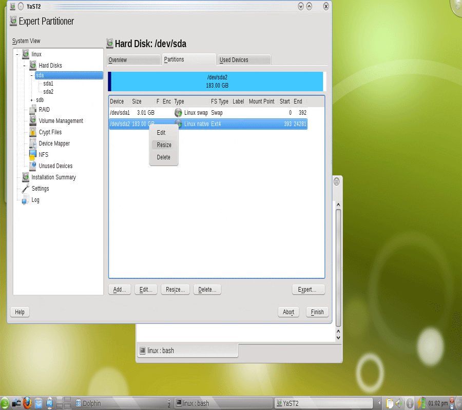Select the sda2 tree item
This screenshot has width=462, height=410.
point(48,92)
